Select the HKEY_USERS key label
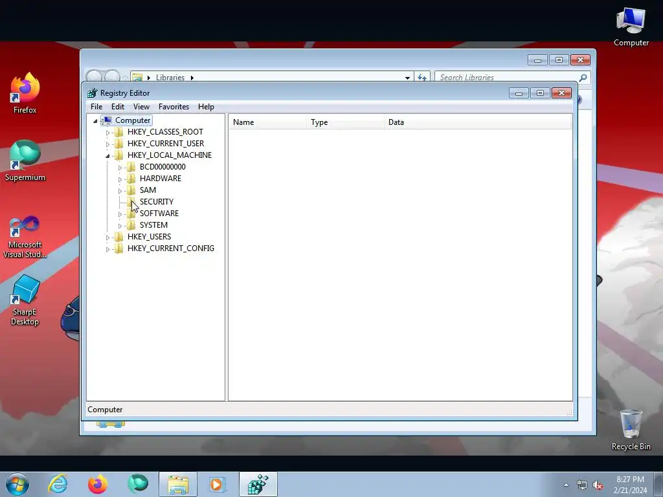This screenshot has height=497, width=663. pos(150,237)
